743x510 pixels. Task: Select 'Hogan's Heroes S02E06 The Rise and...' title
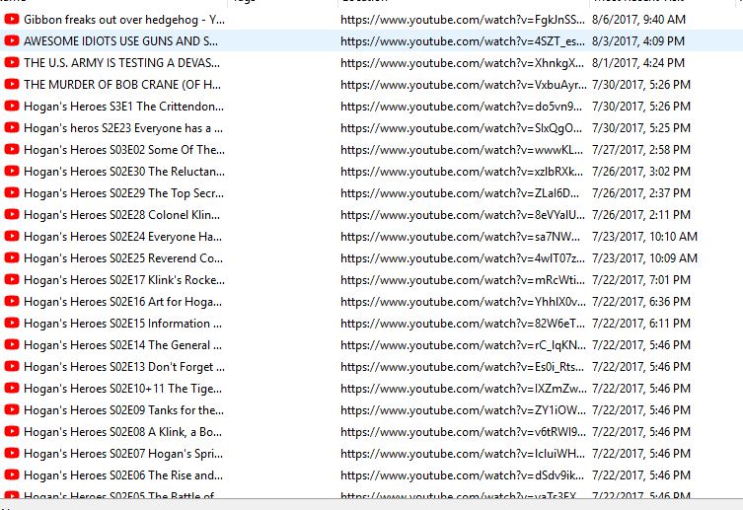click(x=123, y=475)
